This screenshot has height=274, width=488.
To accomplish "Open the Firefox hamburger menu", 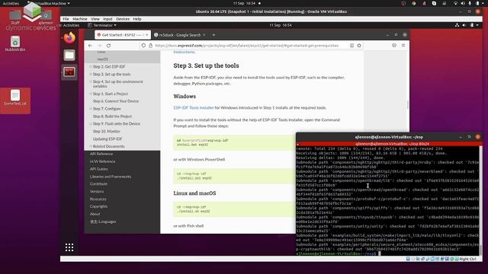I will 403,46.
